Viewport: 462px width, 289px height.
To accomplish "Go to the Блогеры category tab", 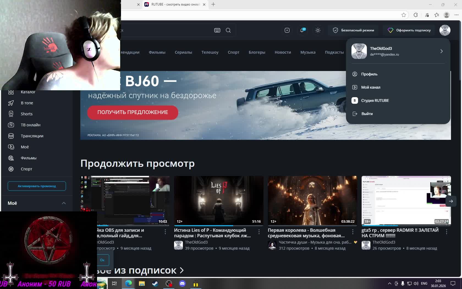I will tap(257, 52).
